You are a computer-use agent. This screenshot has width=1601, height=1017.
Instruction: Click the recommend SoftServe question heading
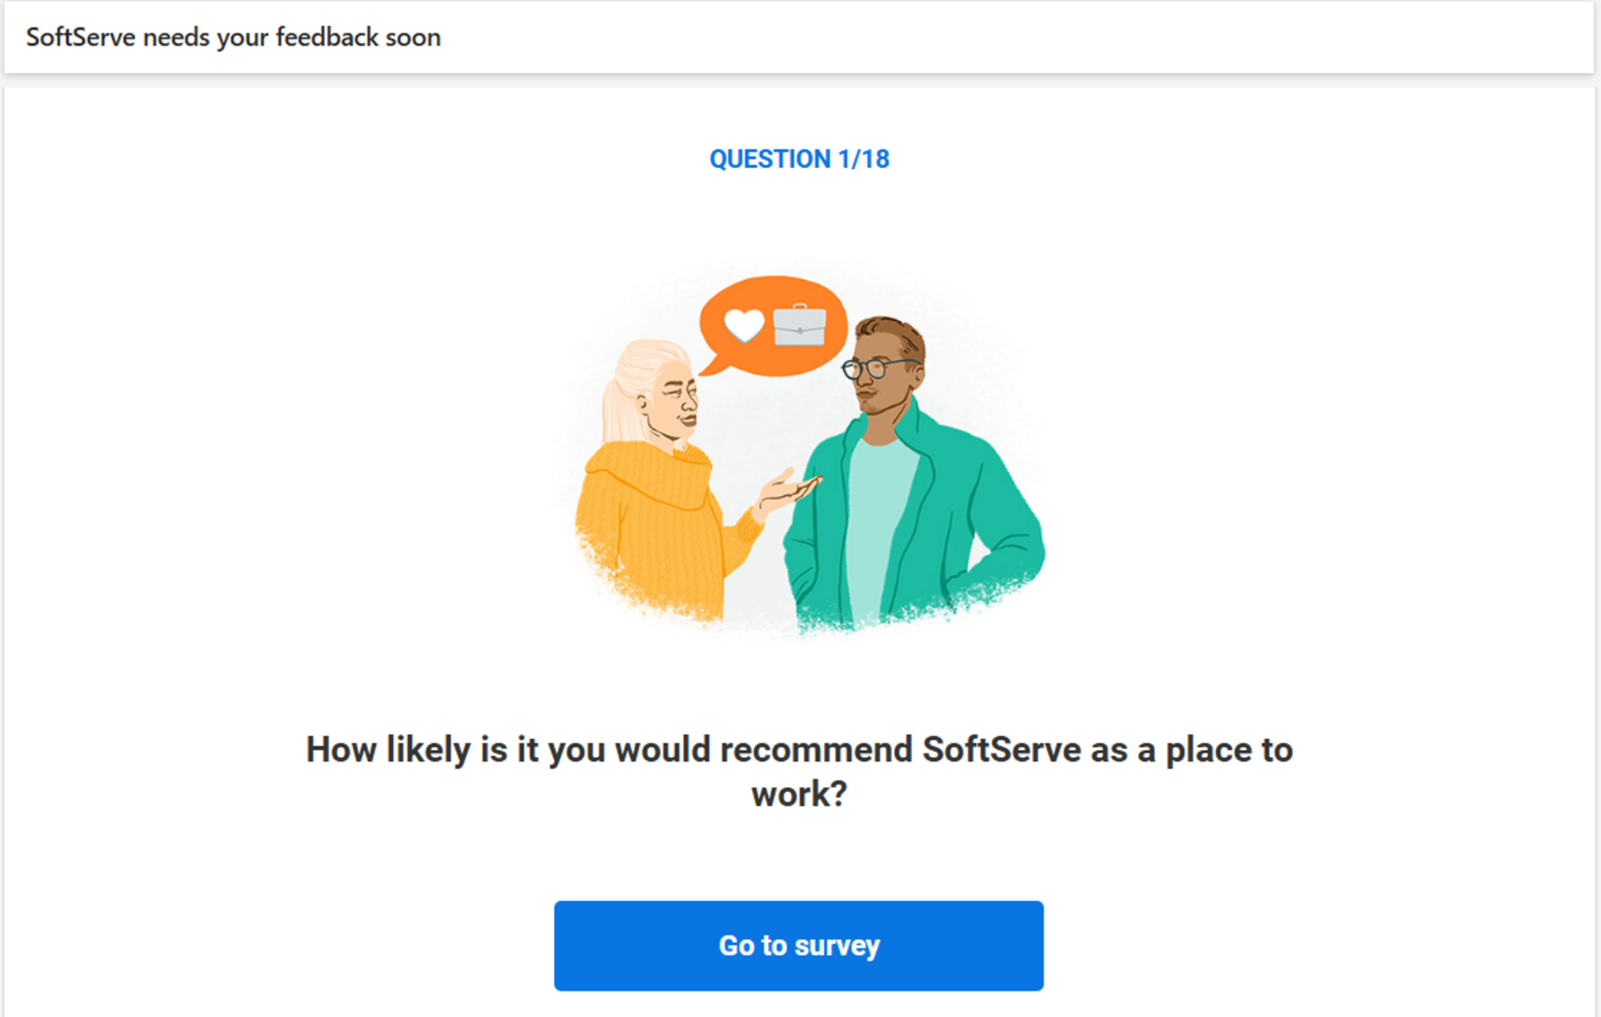click(x=799, y=751)
